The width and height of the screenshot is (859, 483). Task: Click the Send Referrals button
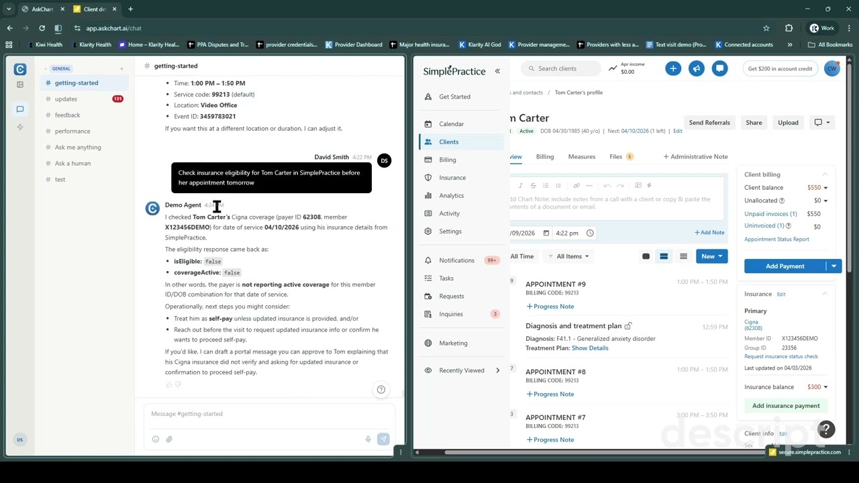(709, 123)
